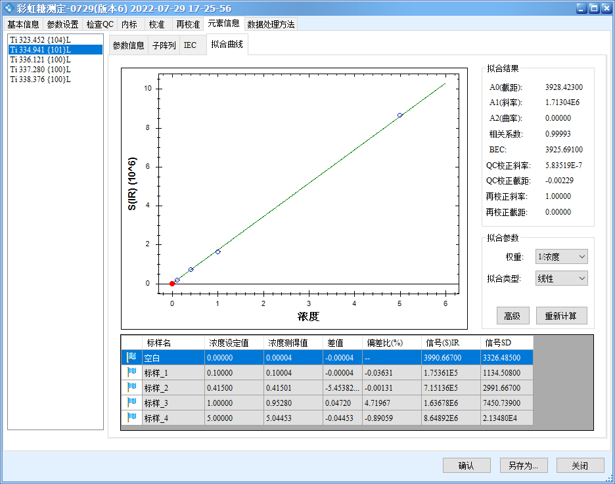Select Ti 323.452 {104}L in the wavelength list

pyautogui.click(x=39, y=39)
